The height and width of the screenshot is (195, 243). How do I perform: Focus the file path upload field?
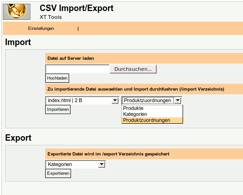pyautogui.click(x=77, y=69)
